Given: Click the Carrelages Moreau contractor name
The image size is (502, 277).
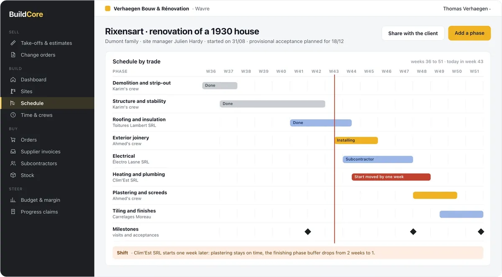Looking at the screenshot, I should 132,217.
